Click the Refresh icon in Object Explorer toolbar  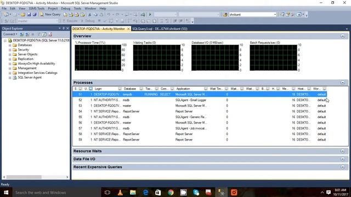pyautogui.click(x=44, y=34)
